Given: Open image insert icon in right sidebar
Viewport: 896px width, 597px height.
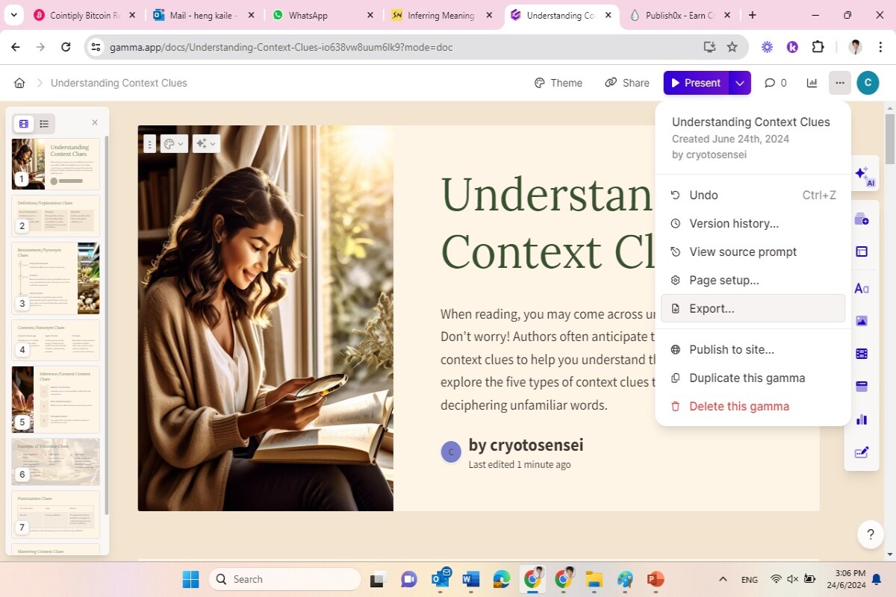Looking at the screenshot, I should click(862, 321).
